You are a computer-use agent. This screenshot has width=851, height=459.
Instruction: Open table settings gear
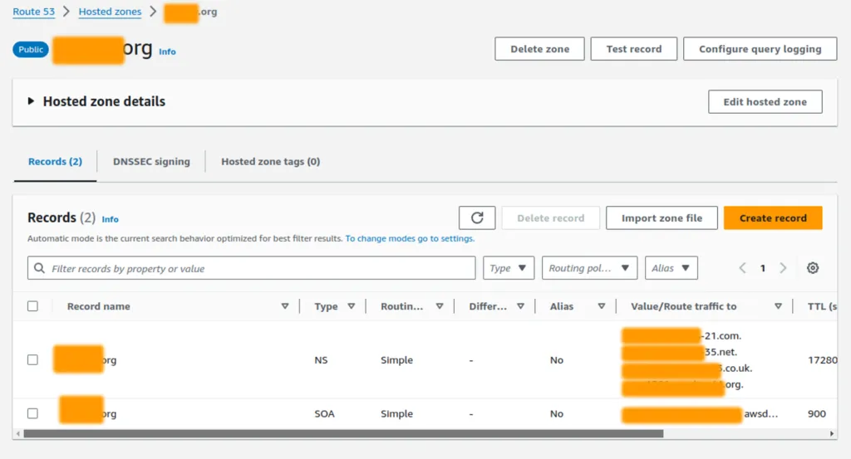(x=813, y=268)
